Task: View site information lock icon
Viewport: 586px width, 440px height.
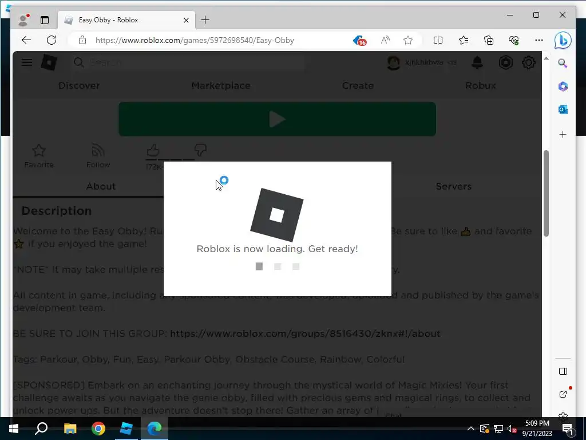Action: click(x=82, y=40)
